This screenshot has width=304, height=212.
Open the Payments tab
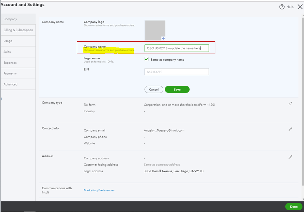[18, 73]
